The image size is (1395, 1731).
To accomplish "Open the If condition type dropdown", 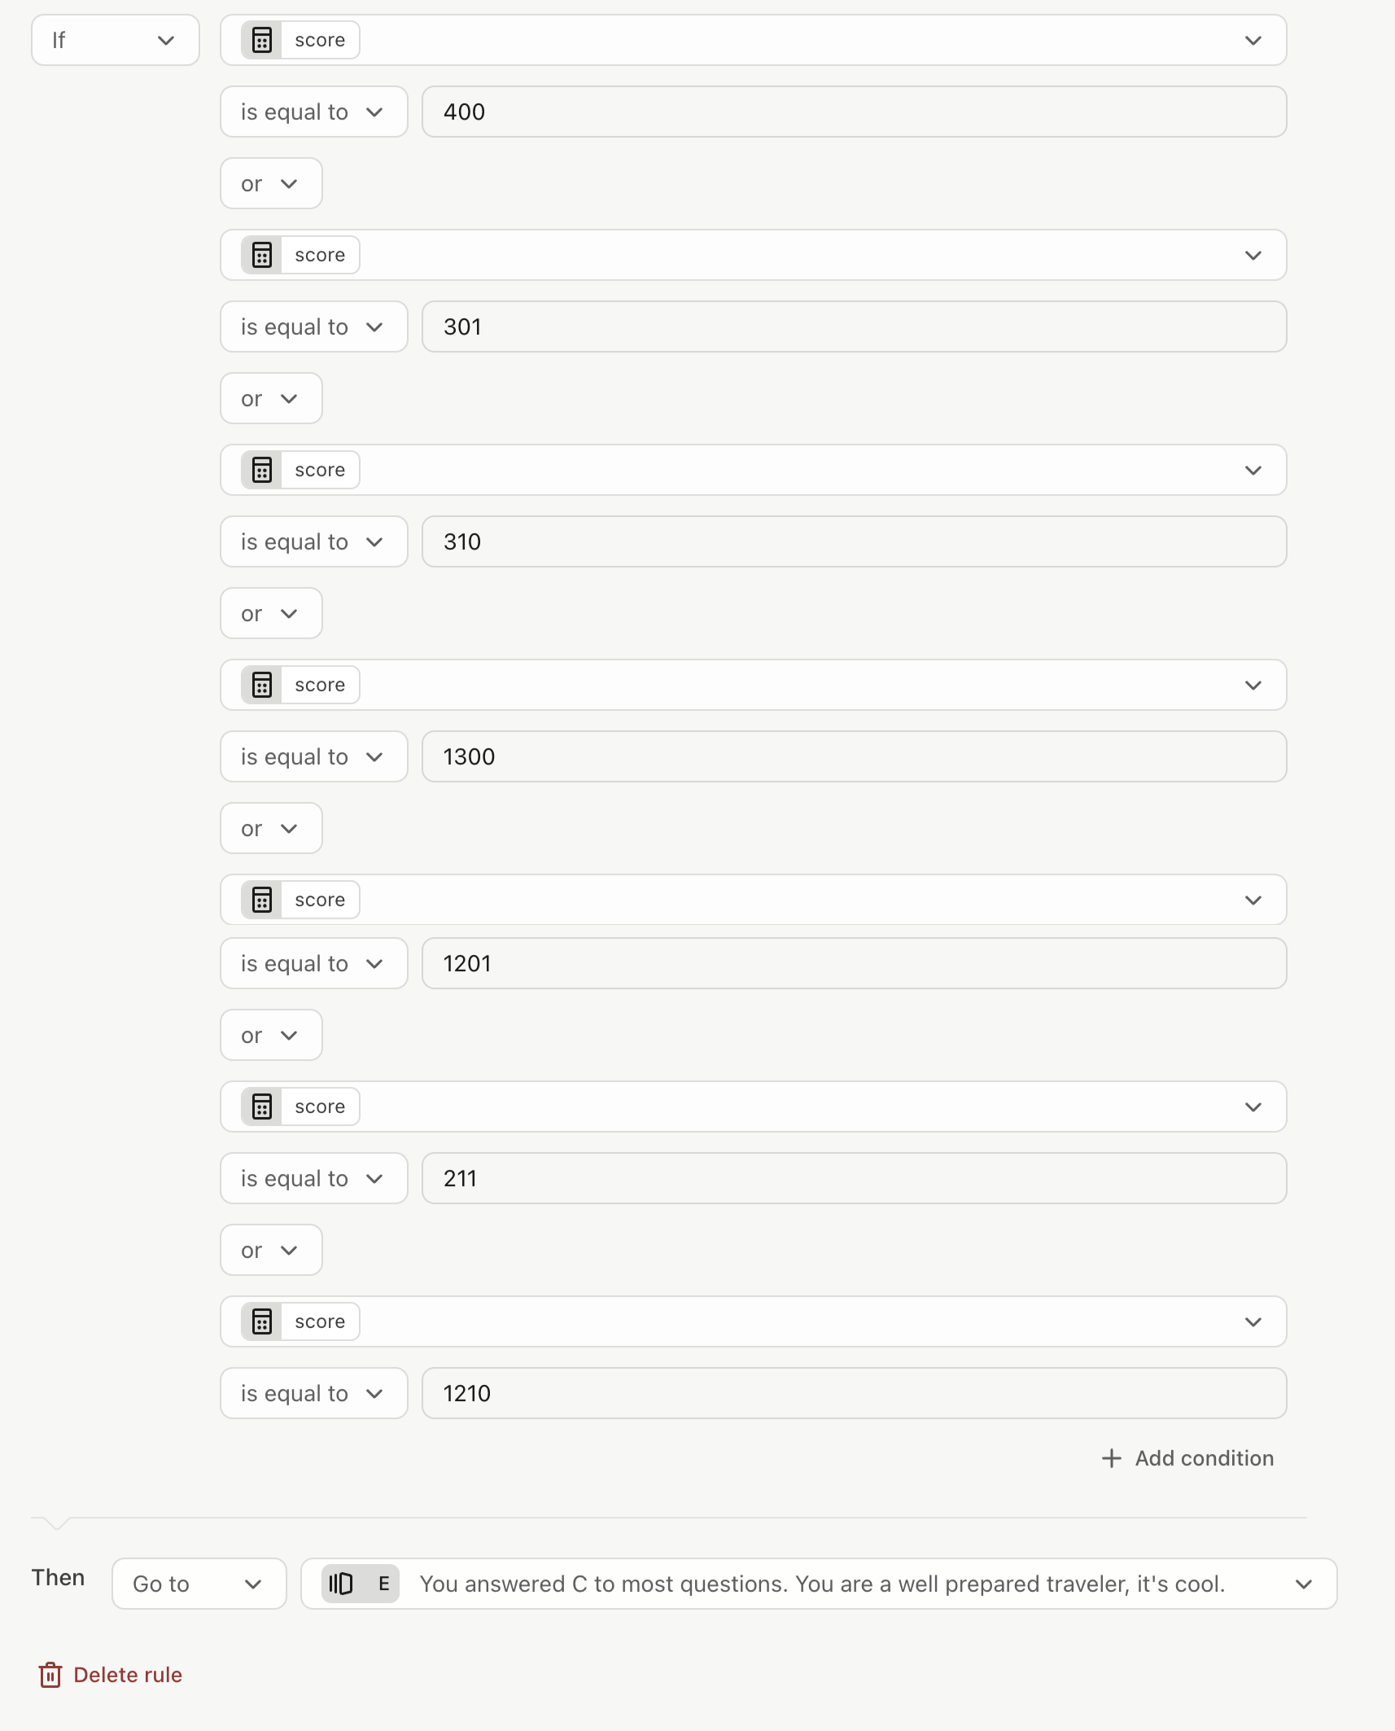I will click(x=116, y=40).
